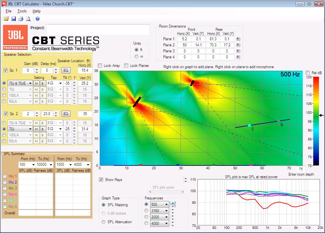Open the File menu
Viewport: 325px width, 233px height.
[9, 11]
